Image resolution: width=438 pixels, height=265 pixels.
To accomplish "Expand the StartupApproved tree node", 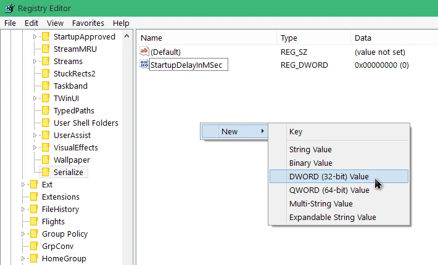I will tap(35, 37).
